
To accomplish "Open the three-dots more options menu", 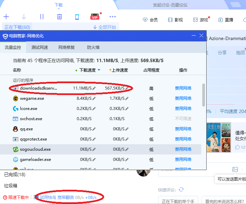I will point(113,17).
